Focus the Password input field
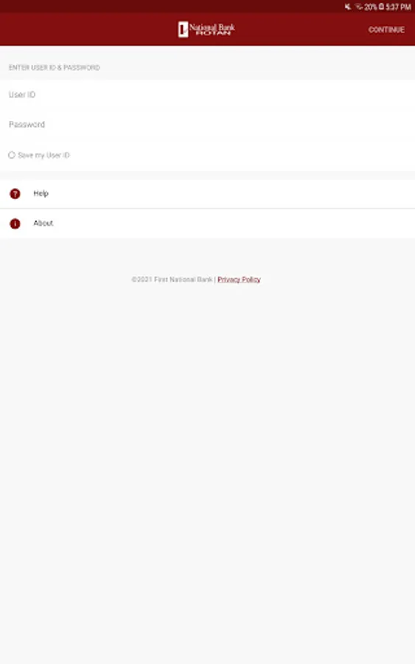Viewport: 415px width, 664px height. [207, 125]
